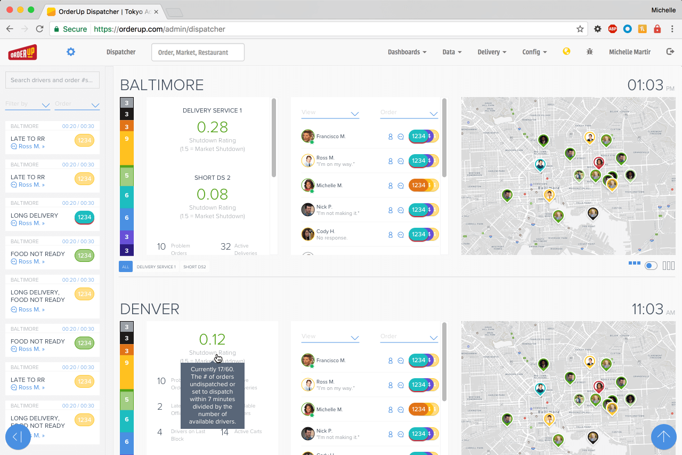This screenshot has height=455, width=682.
Task: Open chat with Baltimore Michelle M.
Action: pos(401,186)
